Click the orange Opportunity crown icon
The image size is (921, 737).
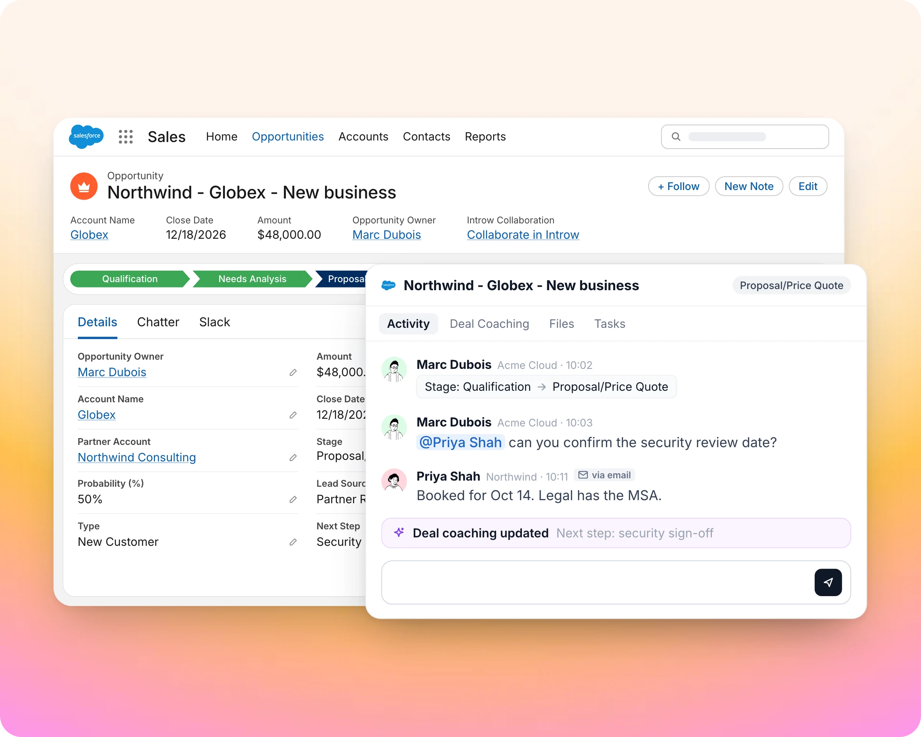pyautogui.click(x=84, y=186)
